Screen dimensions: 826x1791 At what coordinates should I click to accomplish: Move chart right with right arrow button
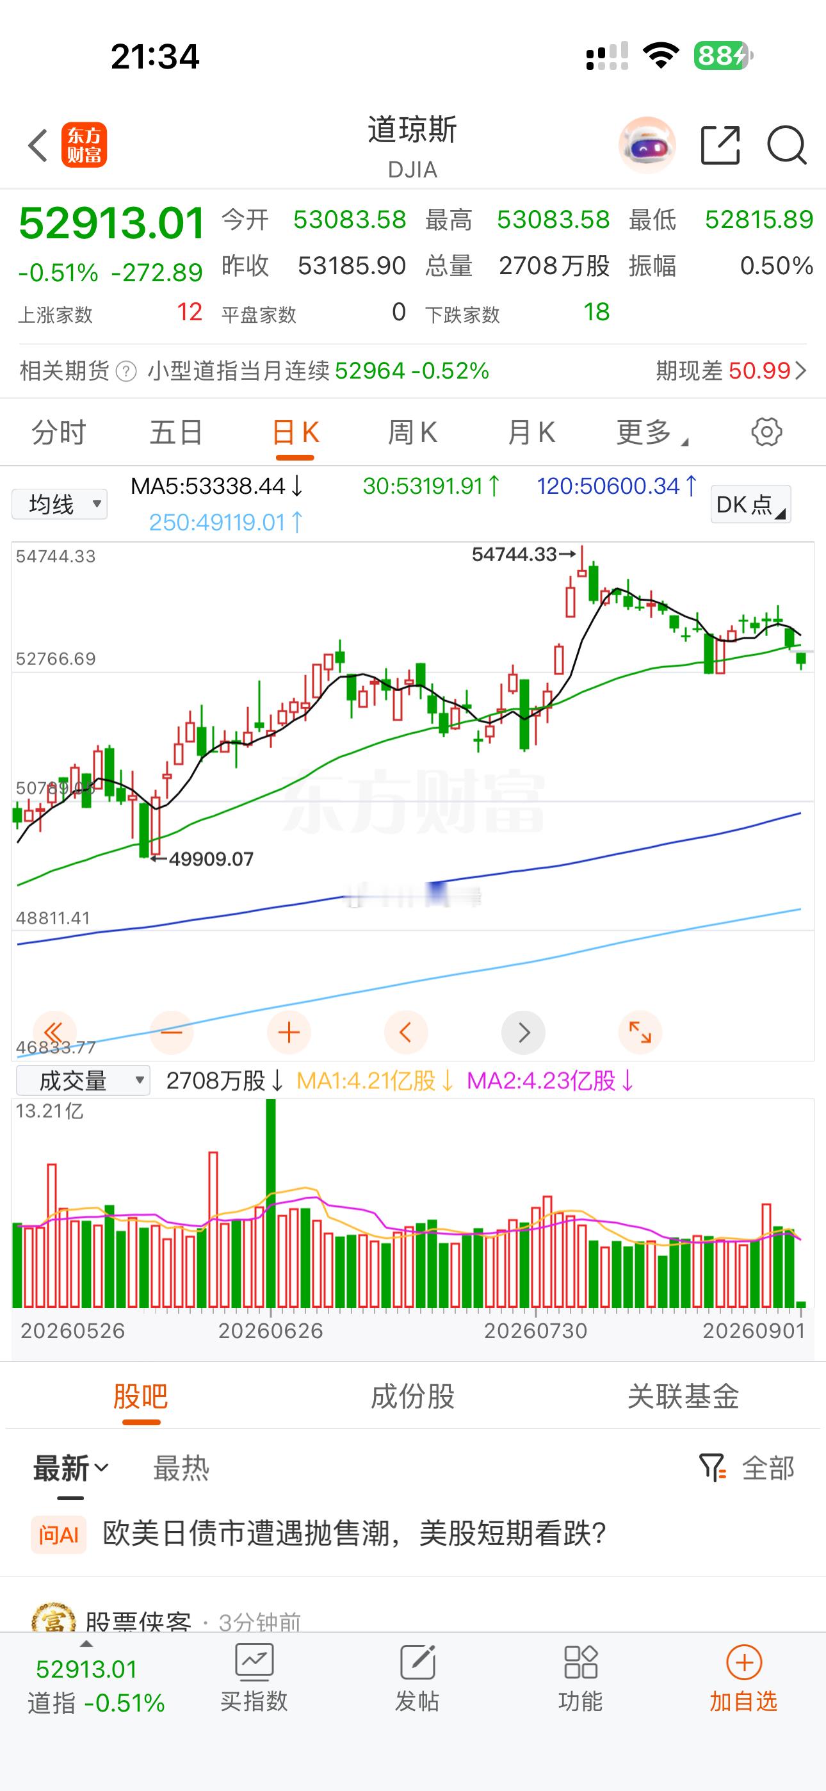coord(524,1033)
